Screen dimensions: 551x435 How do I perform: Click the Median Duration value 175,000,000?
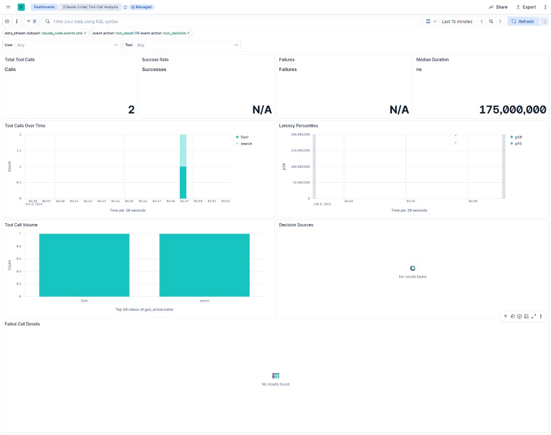coord(513,110)
